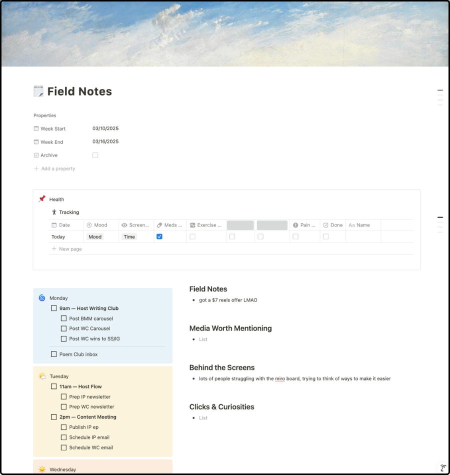This screenshot has height=475, width=450.
Task: Check off 2pm Content Meeting
Action: [54, 417]
